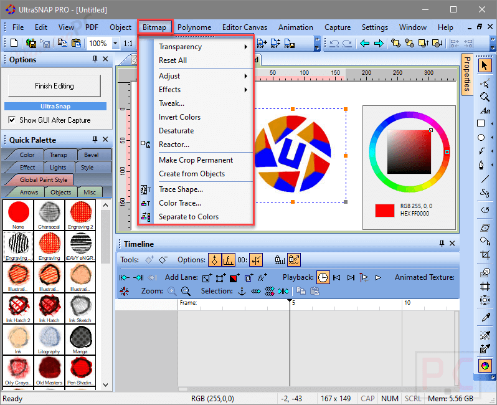Toggle the first orange timeline option
The width and height of the screenshot is (497, 405).
(x=215, y=260)
